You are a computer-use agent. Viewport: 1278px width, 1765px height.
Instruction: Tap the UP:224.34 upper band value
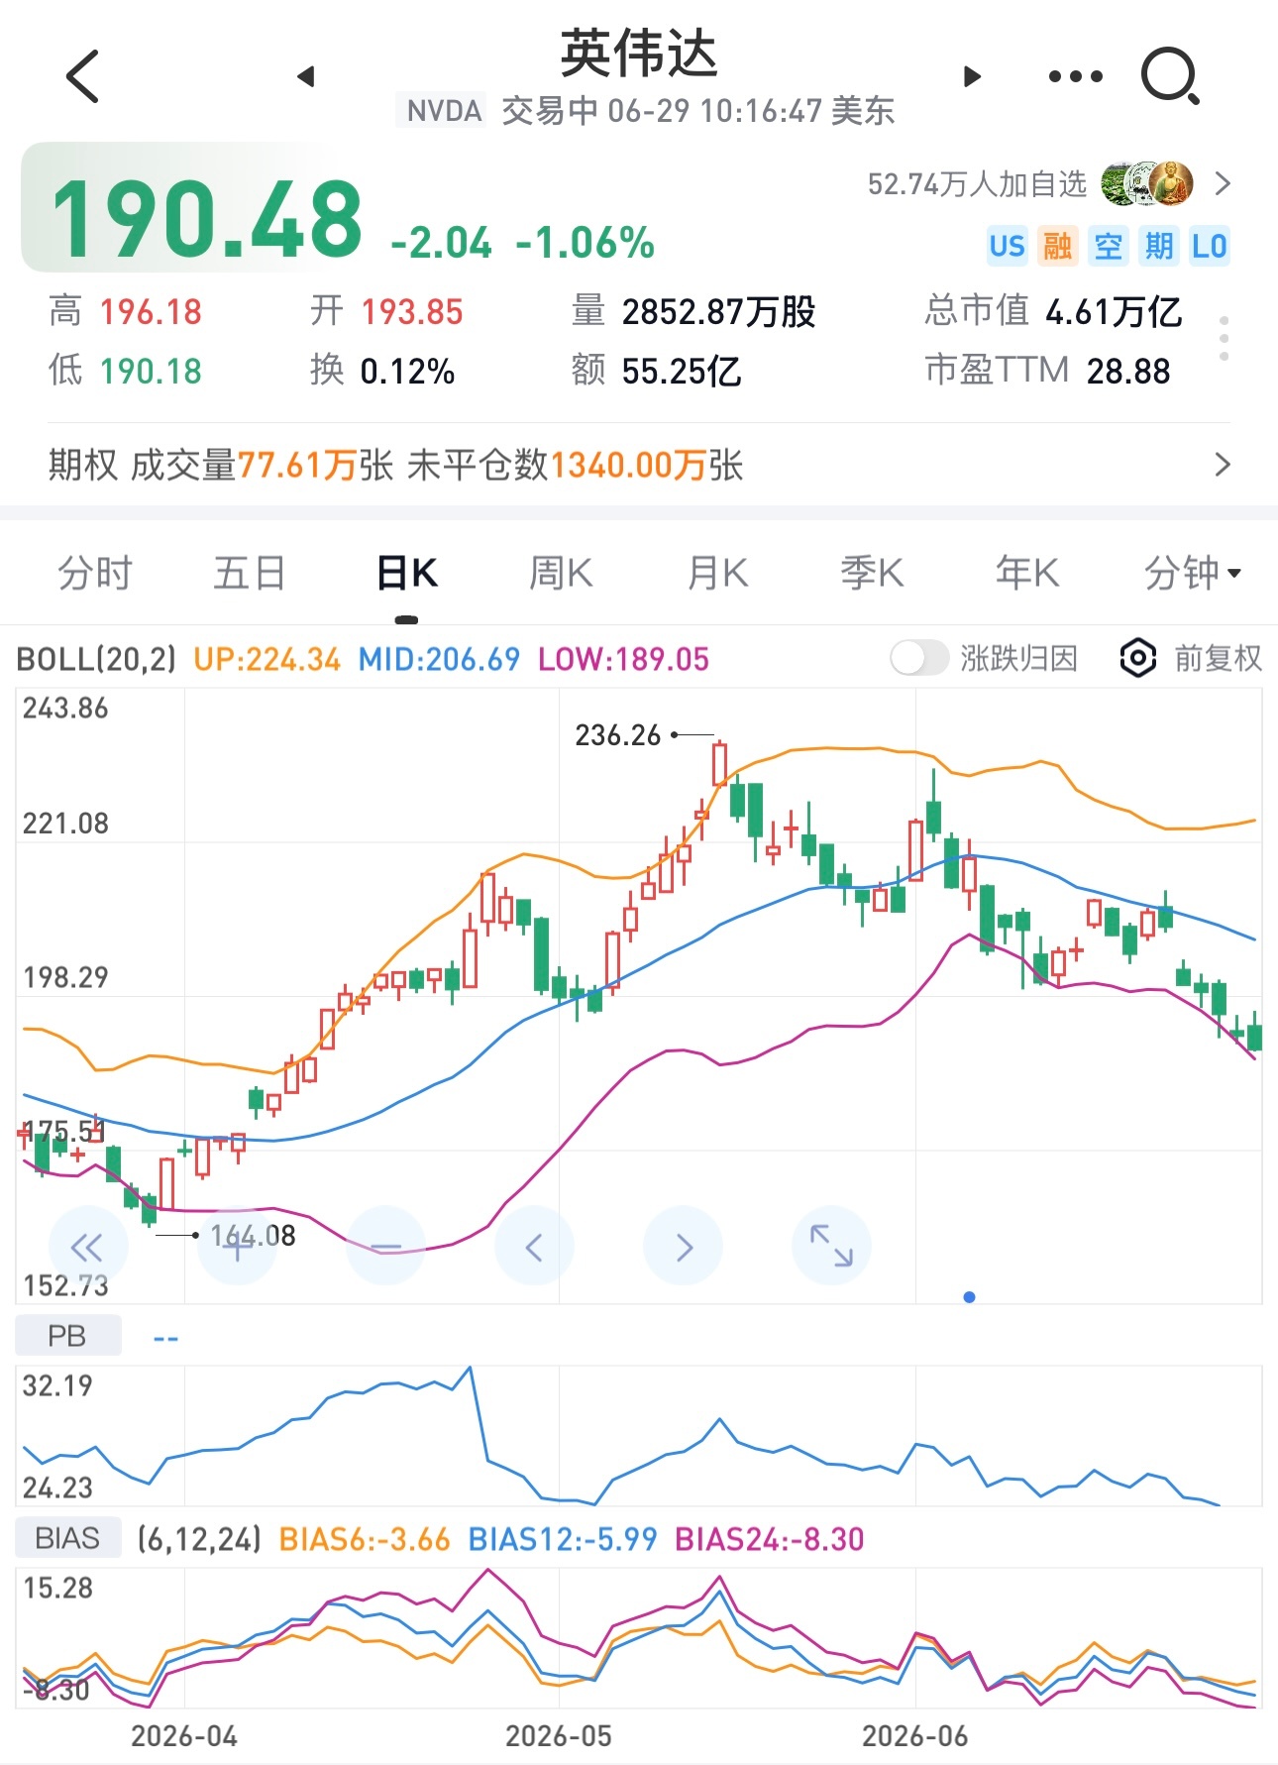point(266,659)
